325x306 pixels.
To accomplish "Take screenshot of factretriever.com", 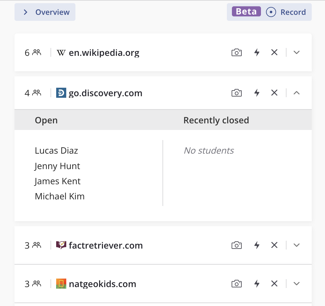I will 236,245.
